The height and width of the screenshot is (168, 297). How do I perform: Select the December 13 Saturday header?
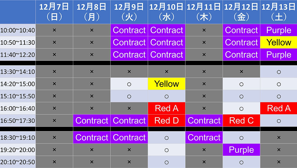pyautogui.click(x=278, y=12)
